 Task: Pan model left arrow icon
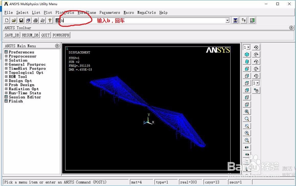tap(247, 147)
